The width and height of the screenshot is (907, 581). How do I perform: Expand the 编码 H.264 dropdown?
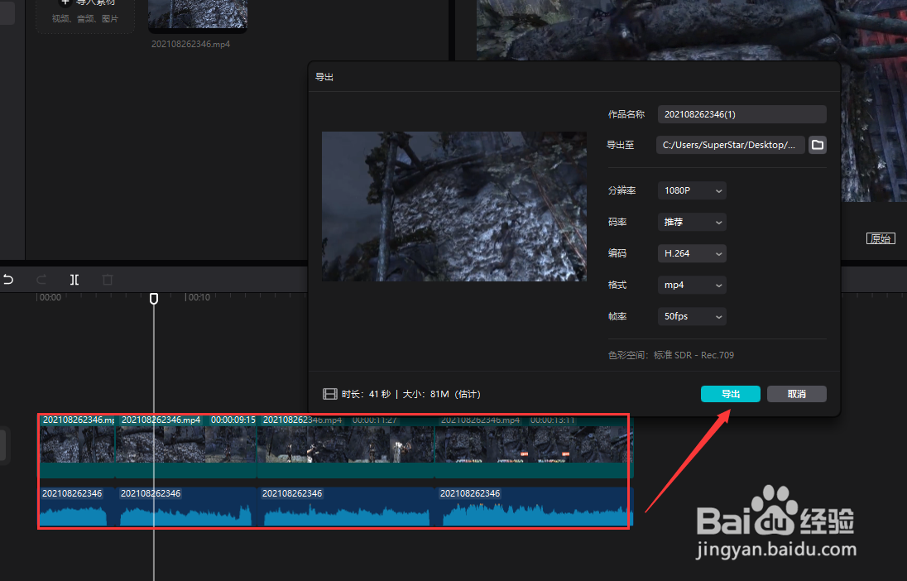(692, 253)
